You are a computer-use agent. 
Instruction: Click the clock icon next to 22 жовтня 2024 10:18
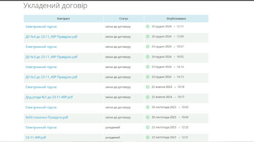(148, 87)
